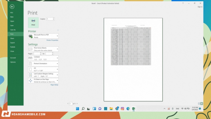This screenshot has width=211, height=119.
Task: Click the Show Margins icon below preview
Action: click(x=199, y=103)
